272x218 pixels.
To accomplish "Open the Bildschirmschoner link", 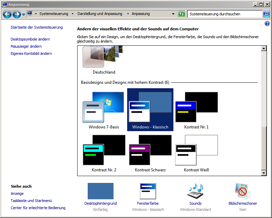I will [x=243, y=203].
